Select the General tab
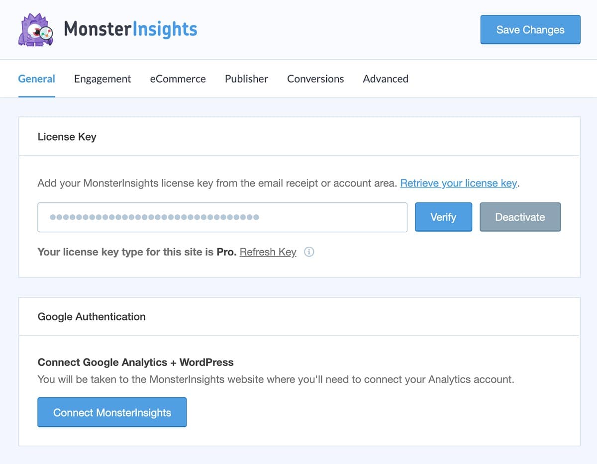The image size is (597, 464). pyautogui.click(x=36, y=79)
